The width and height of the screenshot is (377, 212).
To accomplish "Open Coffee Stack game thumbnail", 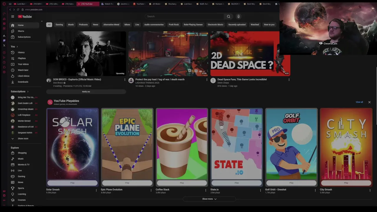I will pos(182,144).
